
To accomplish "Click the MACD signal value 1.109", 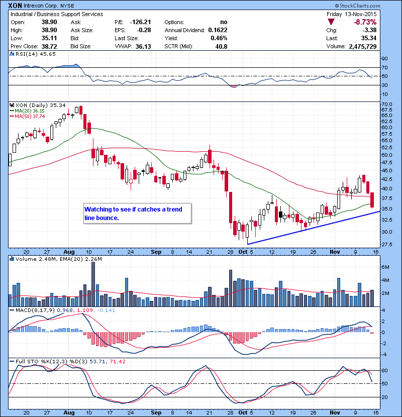I will (x=85, y=310).
